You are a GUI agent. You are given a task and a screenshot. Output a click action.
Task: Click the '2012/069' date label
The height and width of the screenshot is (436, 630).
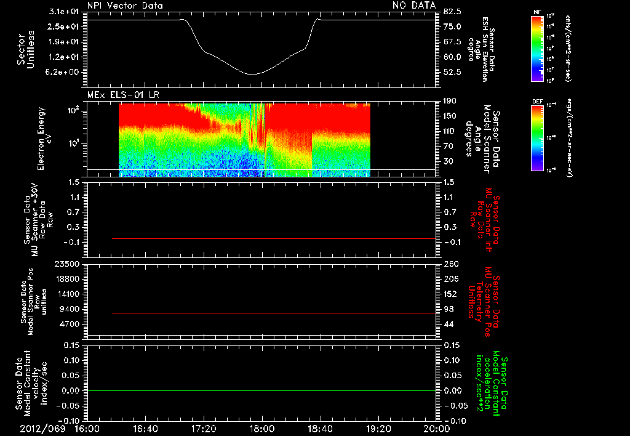pyautogui.click(x=42, y=429)
